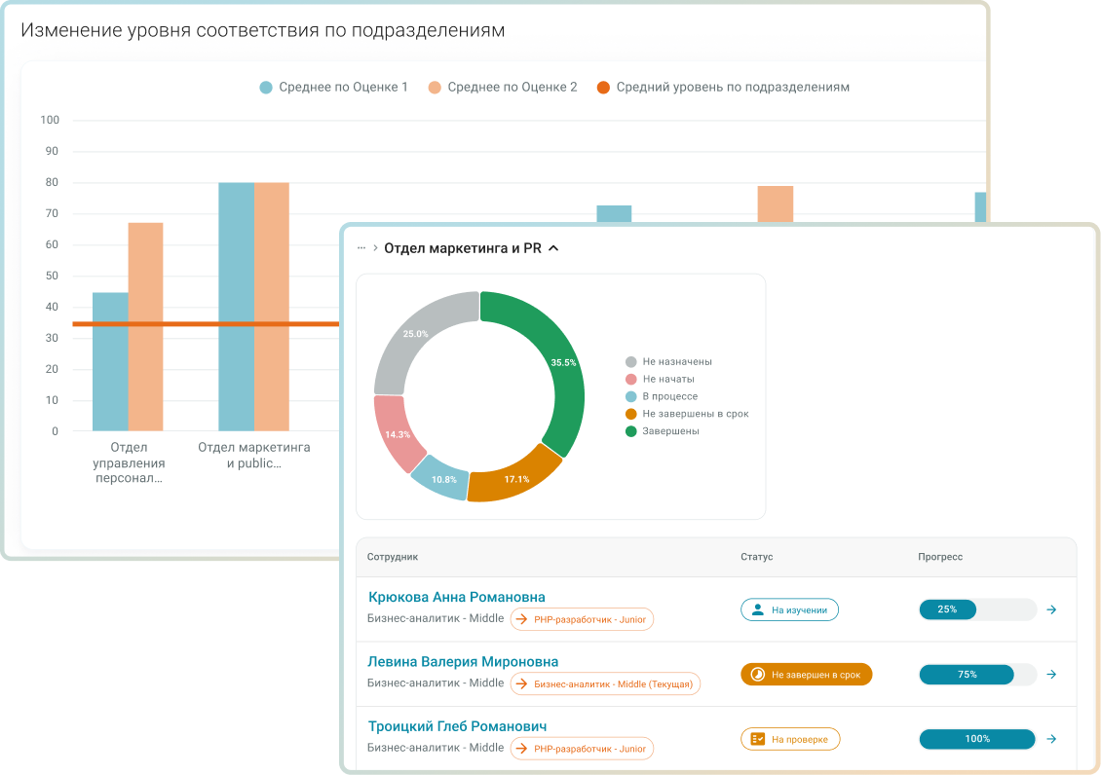Viewport: 1101px width, 775px height.
Task: Click arrow icon in Крюкова's PHP-разработчик badge
Action: pos(521,619)
